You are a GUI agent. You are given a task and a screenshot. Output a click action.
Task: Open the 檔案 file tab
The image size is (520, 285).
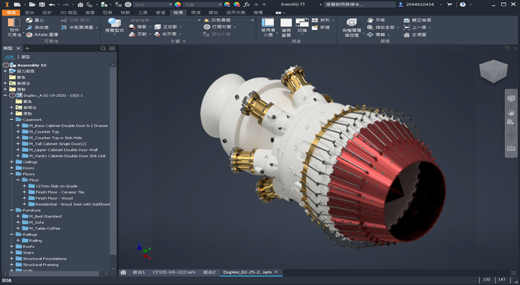tap(11, 13)
